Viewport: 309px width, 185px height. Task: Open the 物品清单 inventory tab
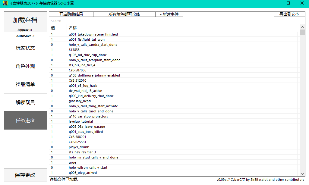tap(25, 84)
